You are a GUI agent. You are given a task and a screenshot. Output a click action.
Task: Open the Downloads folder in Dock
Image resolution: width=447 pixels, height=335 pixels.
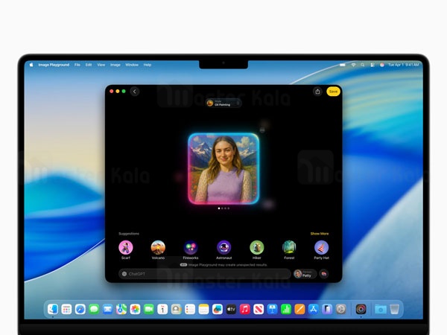tap(380, 309)
